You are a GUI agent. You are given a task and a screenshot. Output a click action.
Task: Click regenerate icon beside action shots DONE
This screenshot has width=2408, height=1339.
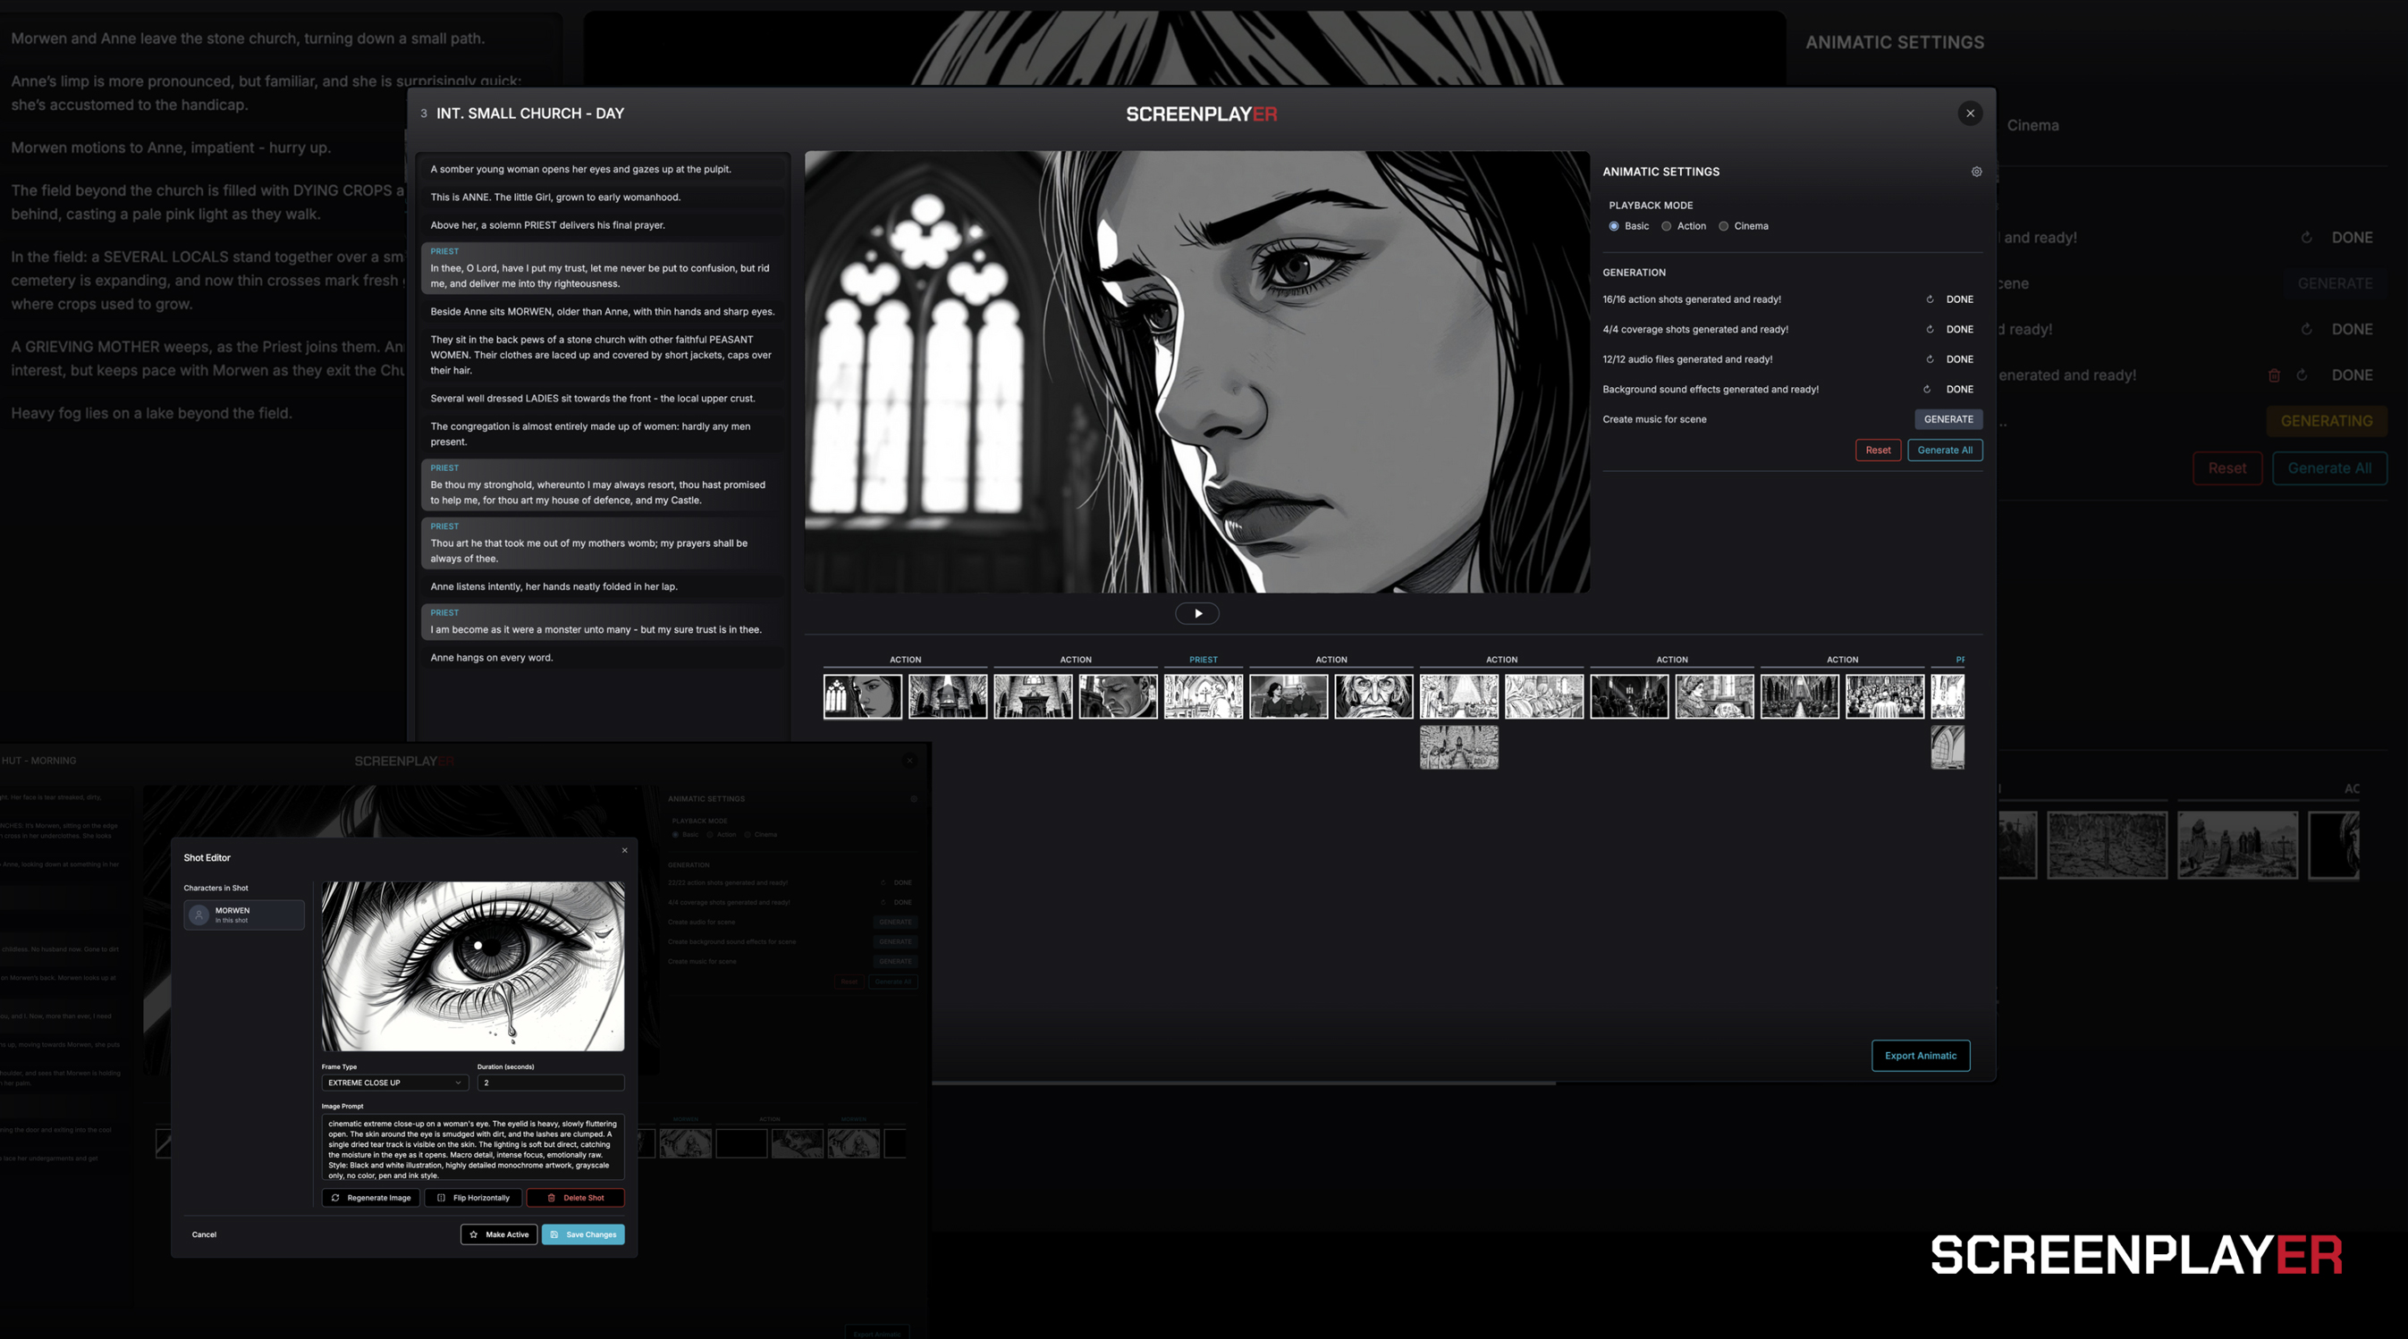point(1930,300)
